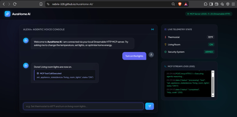This screenshot has width=237, height=117.
Task: Click the Thermostat 72°F value badge
Action: coord(211,37)
